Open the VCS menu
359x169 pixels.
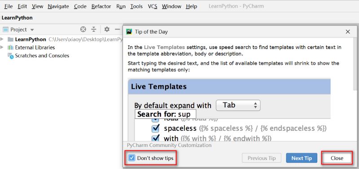153,6
